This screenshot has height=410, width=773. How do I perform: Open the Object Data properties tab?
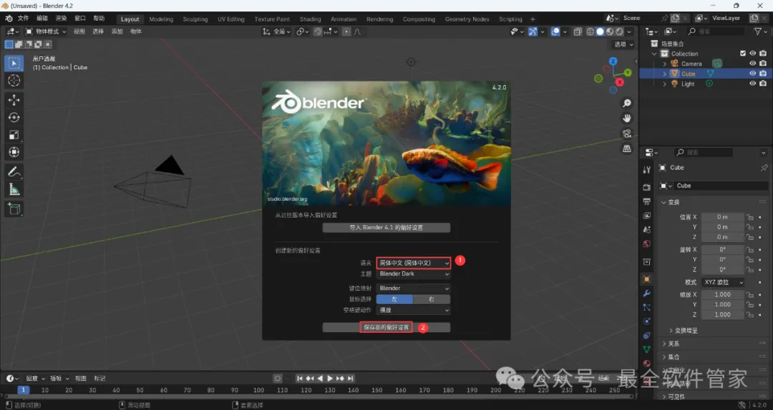coord(647,349)
